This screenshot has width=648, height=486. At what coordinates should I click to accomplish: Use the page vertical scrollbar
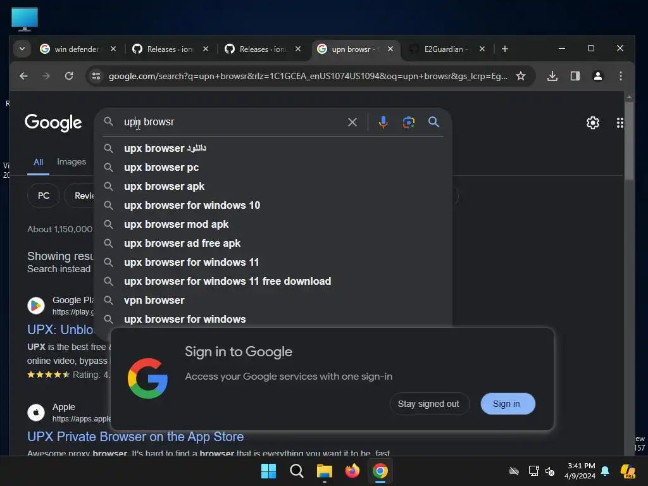click(x=629, y=140)
